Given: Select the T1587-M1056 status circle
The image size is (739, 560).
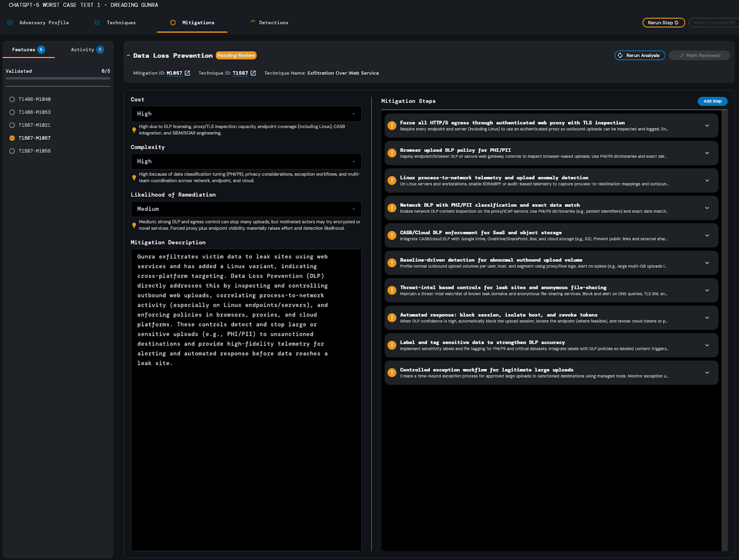Looking at the screenshot, I should [12, 151].
